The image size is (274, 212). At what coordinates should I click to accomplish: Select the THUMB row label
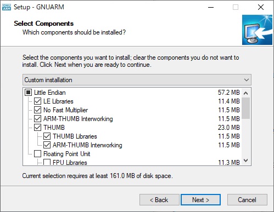pos(54,128)
